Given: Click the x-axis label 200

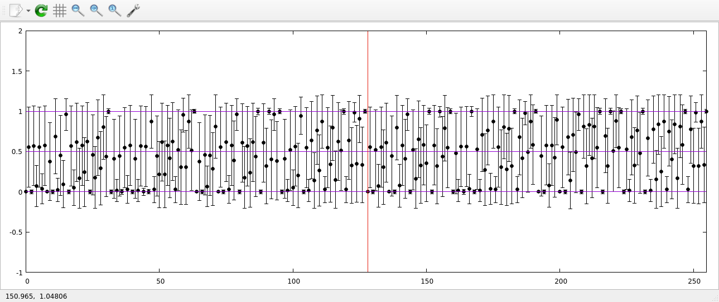Looking at the screenshot, I should tap(560, 281).
